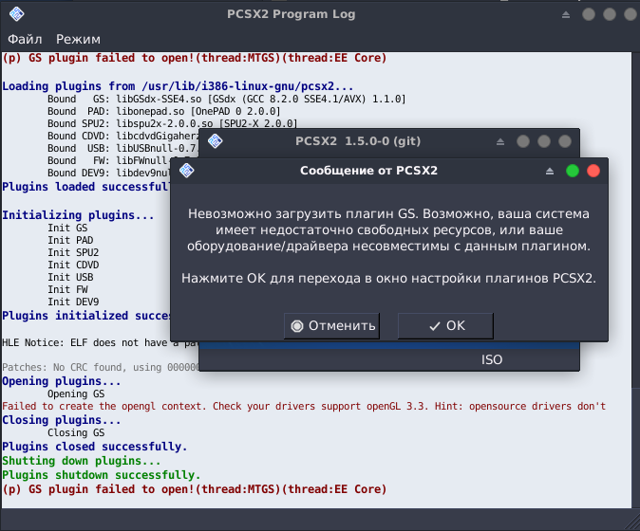Click the keep-above arrow icon in PCSX2 1.5.0-0 titlebar
640x531 pixels.
(500, 142)
